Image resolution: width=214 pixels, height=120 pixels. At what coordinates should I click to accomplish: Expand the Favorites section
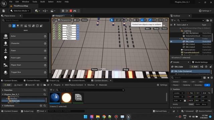[x=3, y=90]
